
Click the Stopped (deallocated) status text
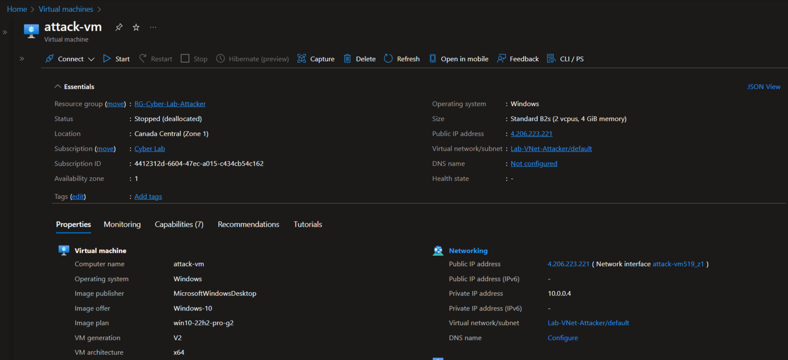point(168,119)
